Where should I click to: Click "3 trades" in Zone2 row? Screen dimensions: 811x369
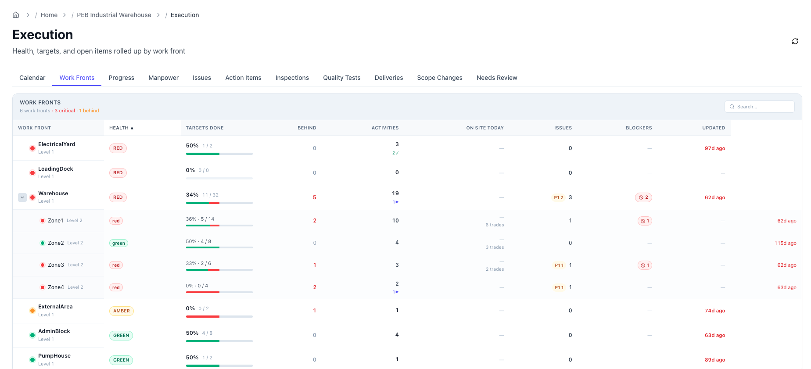point(495,247)
